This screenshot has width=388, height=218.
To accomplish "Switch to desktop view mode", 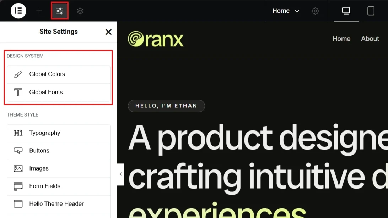I will click(x=346, y=11).
